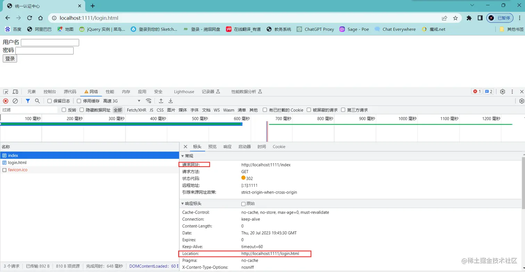Open the blue issues count badge
This screenshot has width=525, height=272.
[x=489, y=92]
